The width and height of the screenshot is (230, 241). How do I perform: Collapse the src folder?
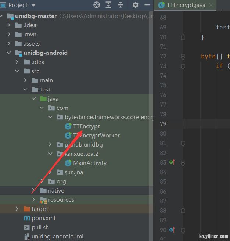pos(17,71)
